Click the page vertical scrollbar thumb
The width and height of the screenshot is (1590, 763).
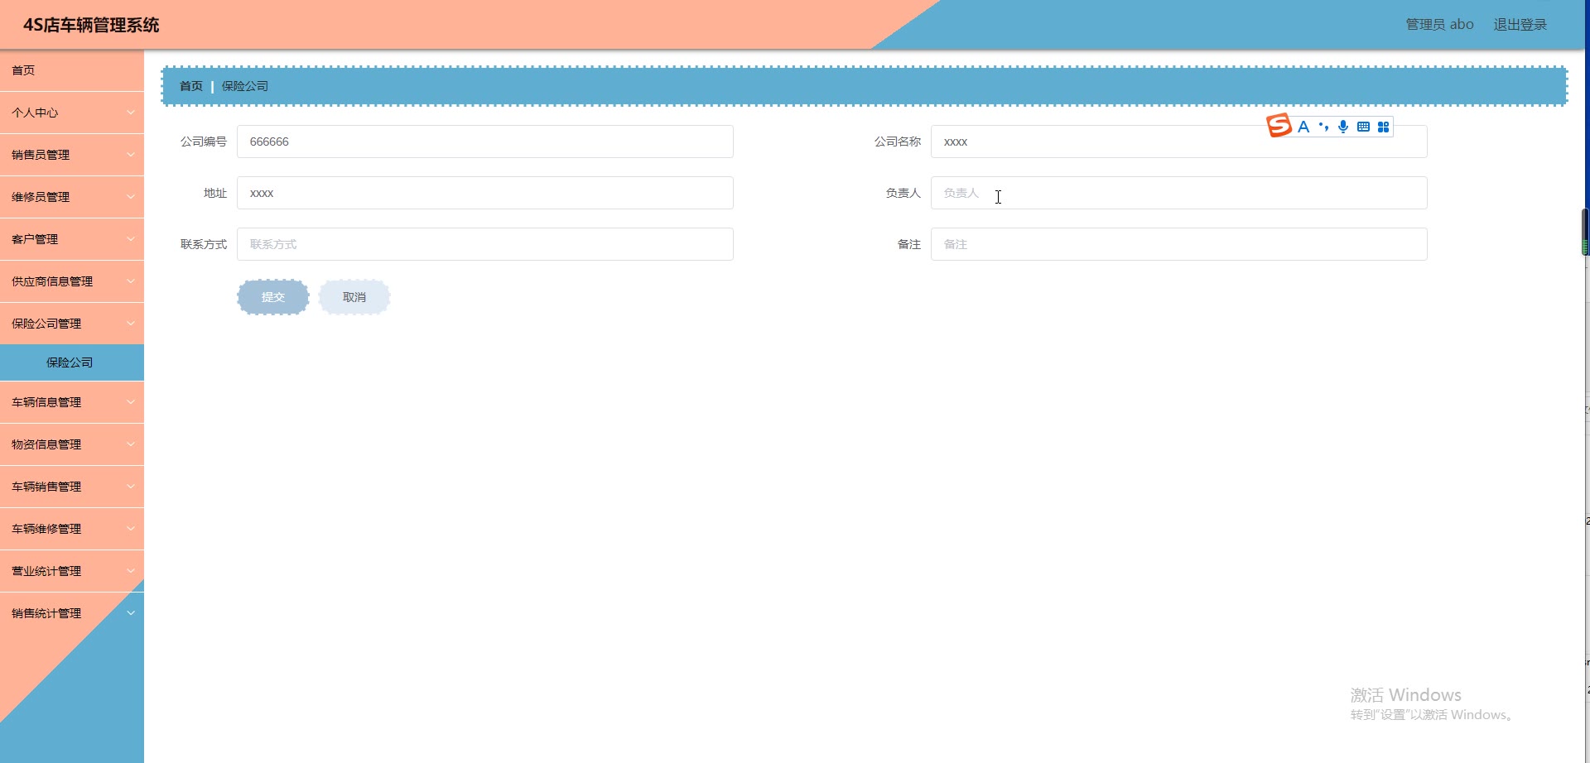(x=1586, y=232)
